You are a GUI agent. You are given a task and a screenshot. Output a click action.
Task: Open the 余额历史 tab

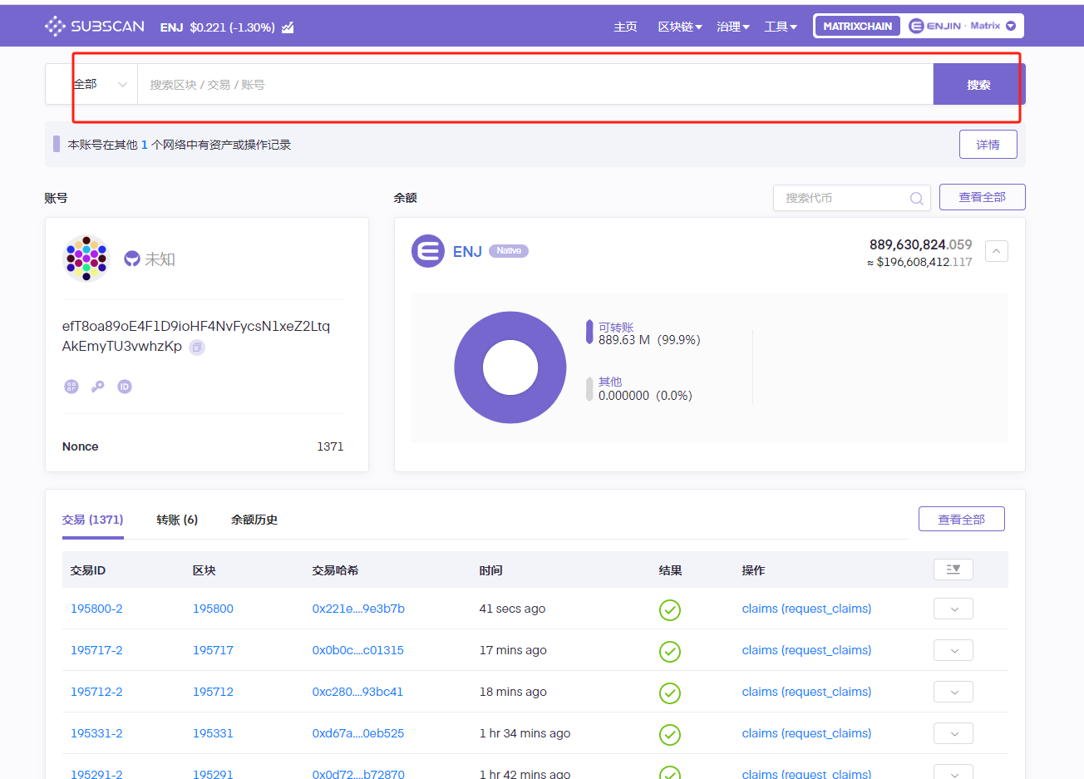254,520
